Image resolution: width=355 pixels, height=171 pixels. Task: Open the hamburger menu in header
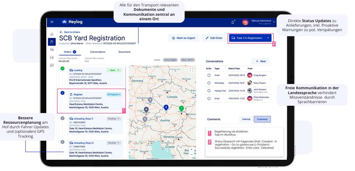(52, 22)
